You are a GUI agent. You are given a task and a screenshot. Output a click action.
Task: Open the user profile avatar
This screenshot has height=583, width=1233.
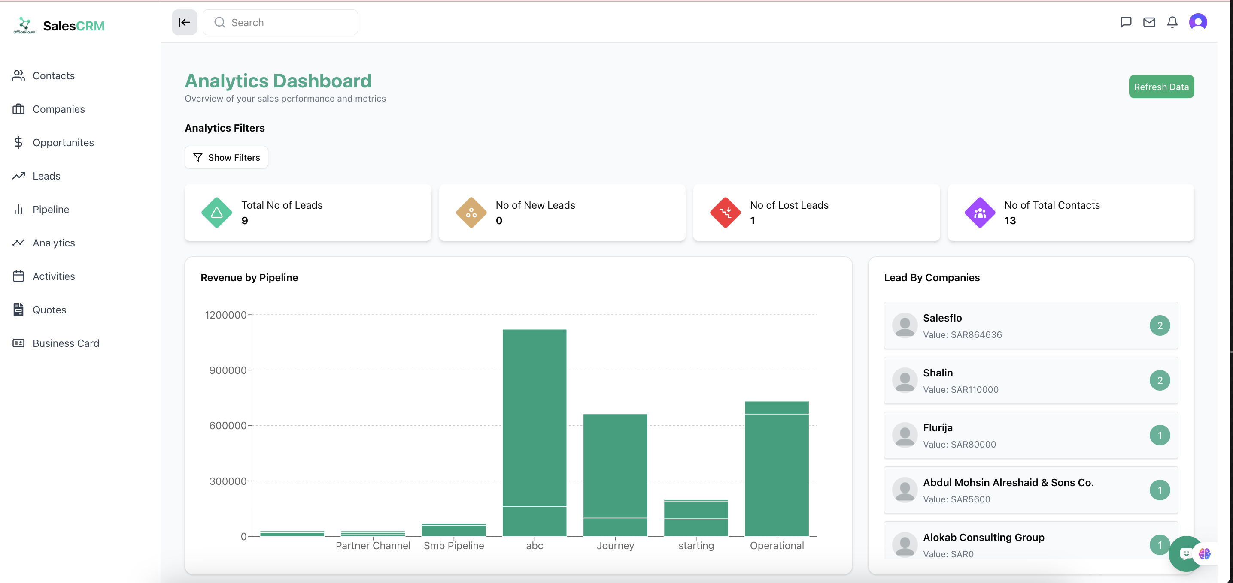[1197, 22]
